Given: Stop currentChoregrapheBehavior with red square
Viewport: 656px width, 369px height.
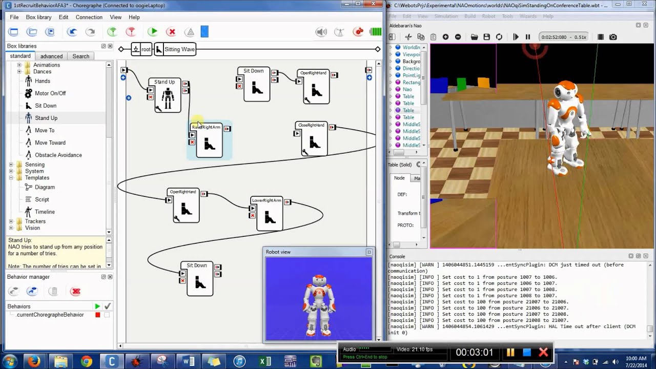Looking at the screenshot, I should 97,315.
